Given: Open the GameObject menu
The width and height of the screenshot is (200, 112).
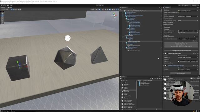Looking at the screenshot, I should point(12,3).
